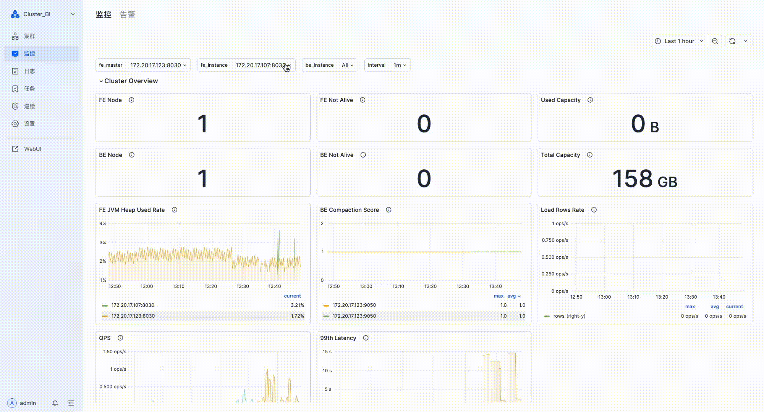Toggle rows (right-y) legend series
This screenshot has width=764, height=412.
pos(569,316)
